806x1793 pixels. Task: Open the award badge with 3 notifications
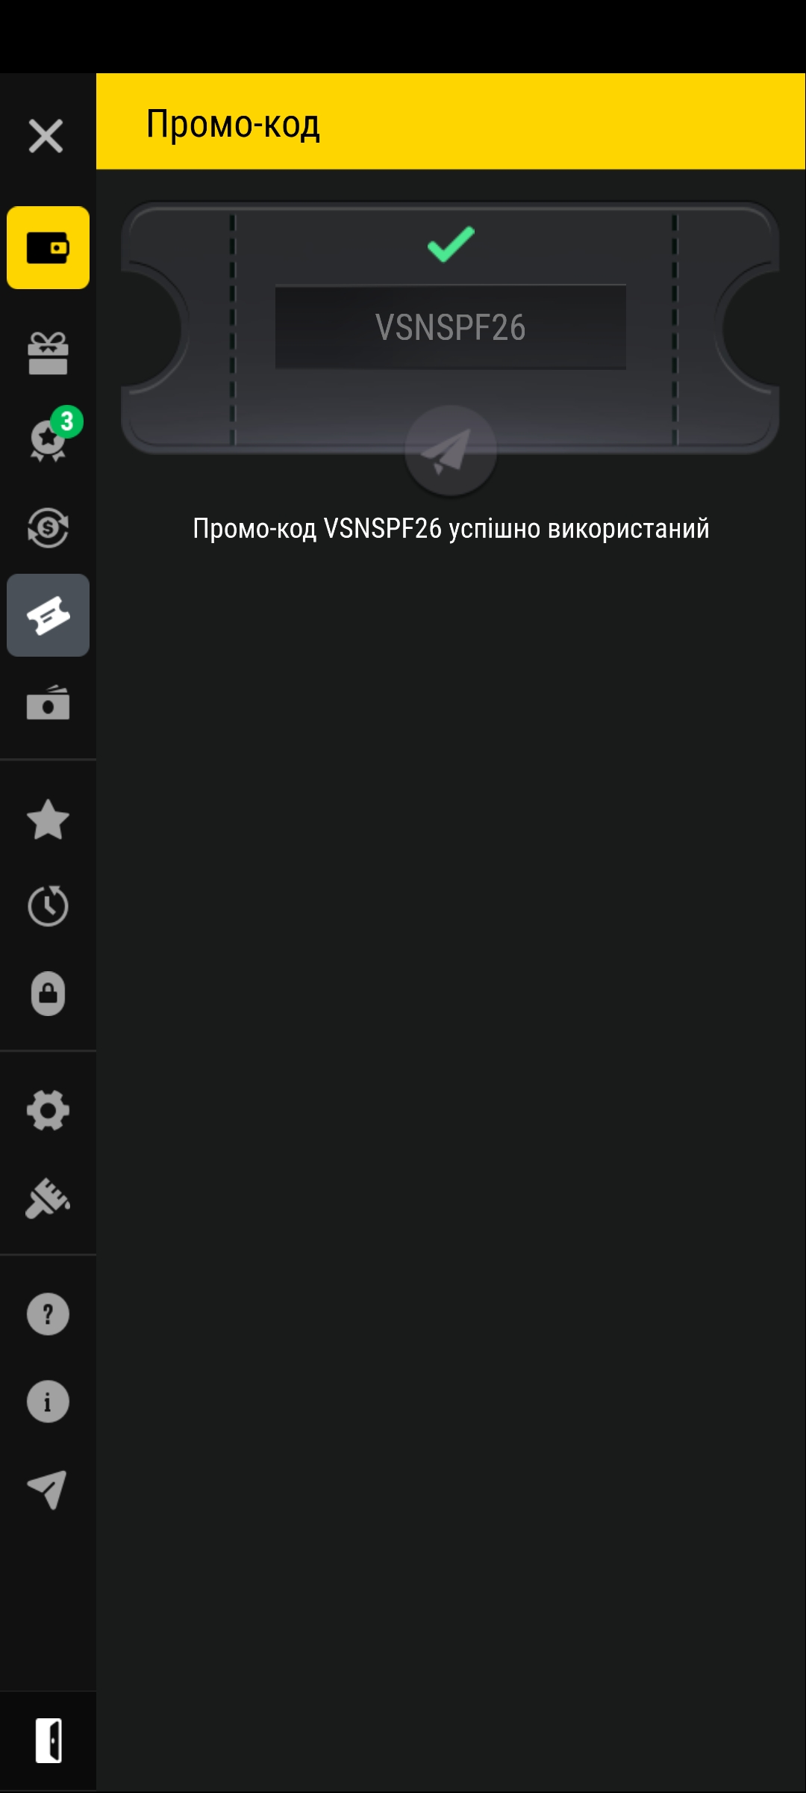(51, 436)
